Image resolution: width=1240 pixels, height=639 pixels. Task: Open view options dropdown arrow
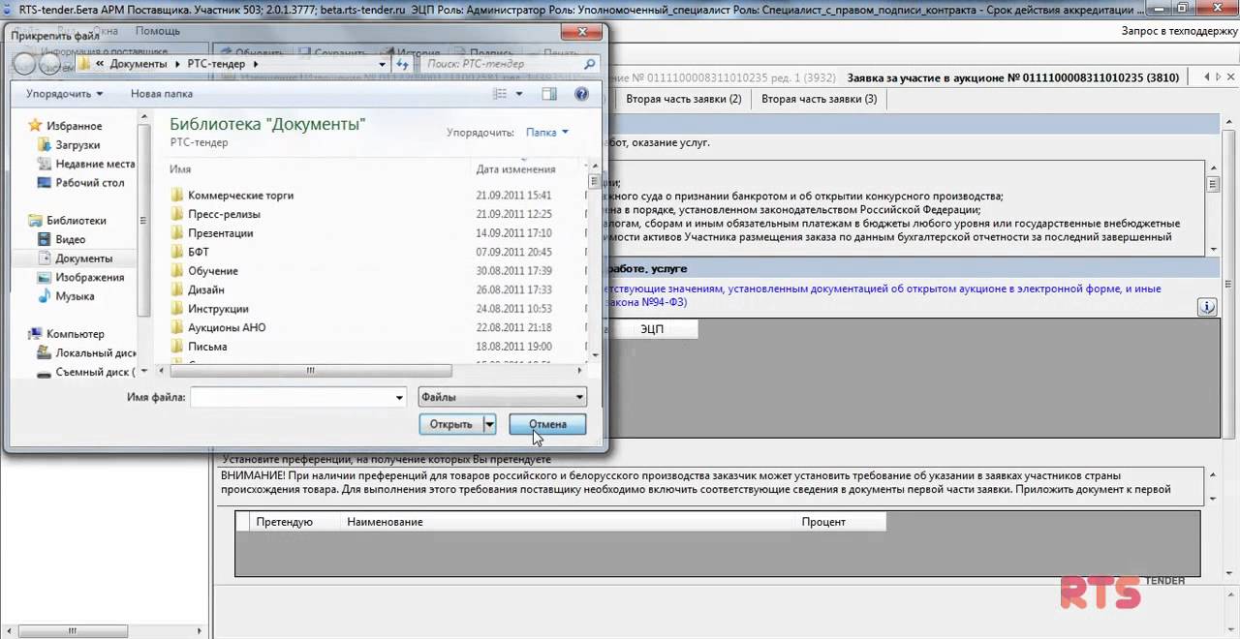(x=519, y=94)
